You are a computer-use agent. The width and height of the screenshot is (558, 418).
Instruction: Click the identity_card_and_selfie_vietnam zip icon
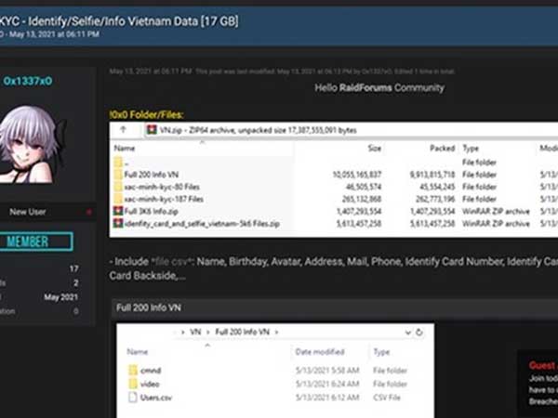[118, 224]
